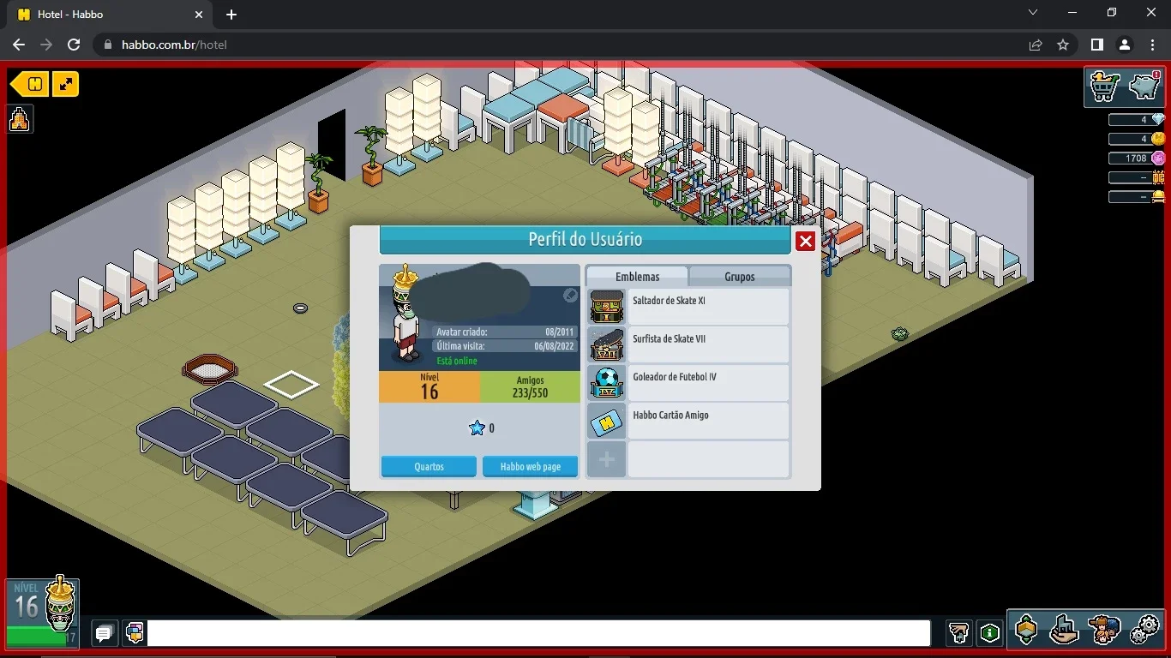The height and width of the screenshot is (658, 1171).
Task: Open chat history speech bubble icon
Action: 105,633
